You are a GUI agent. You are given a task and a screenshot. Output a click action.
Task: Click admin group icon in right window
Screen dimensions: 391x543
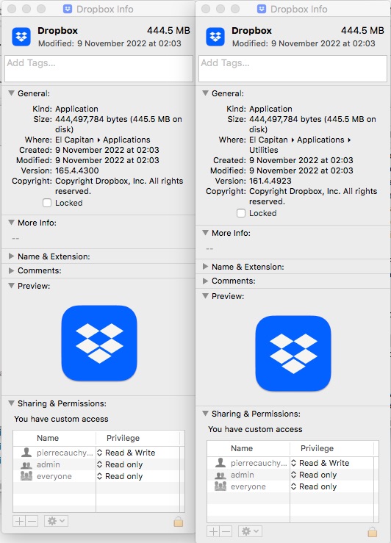[x=220, y=475]
